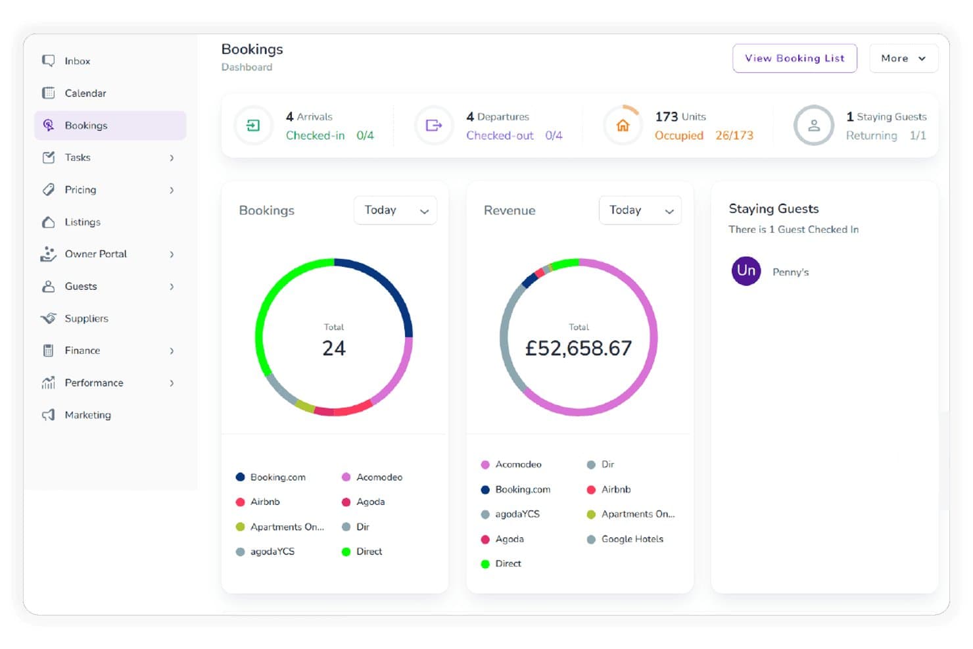The width and height of the screenshot is (973, 649).
Task: Click the Staying Guests person icon
Action: tap(814, 125)
